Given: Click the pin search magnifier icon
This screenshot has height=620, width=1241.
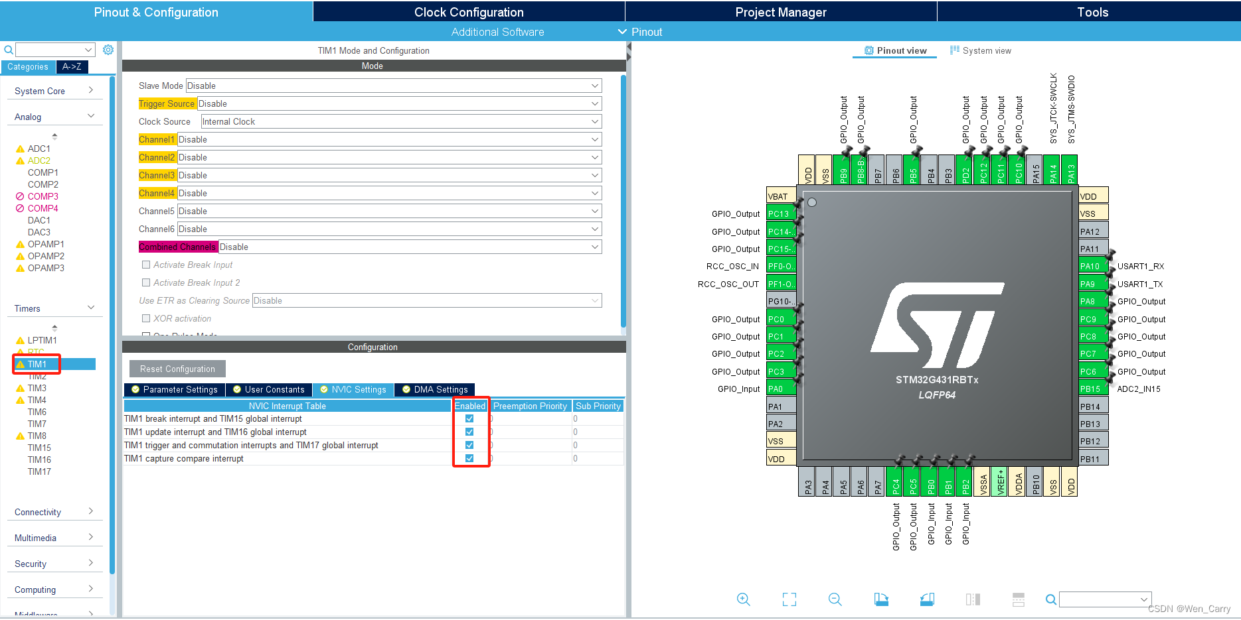Looking at the screenshot, I should 1051,599.
